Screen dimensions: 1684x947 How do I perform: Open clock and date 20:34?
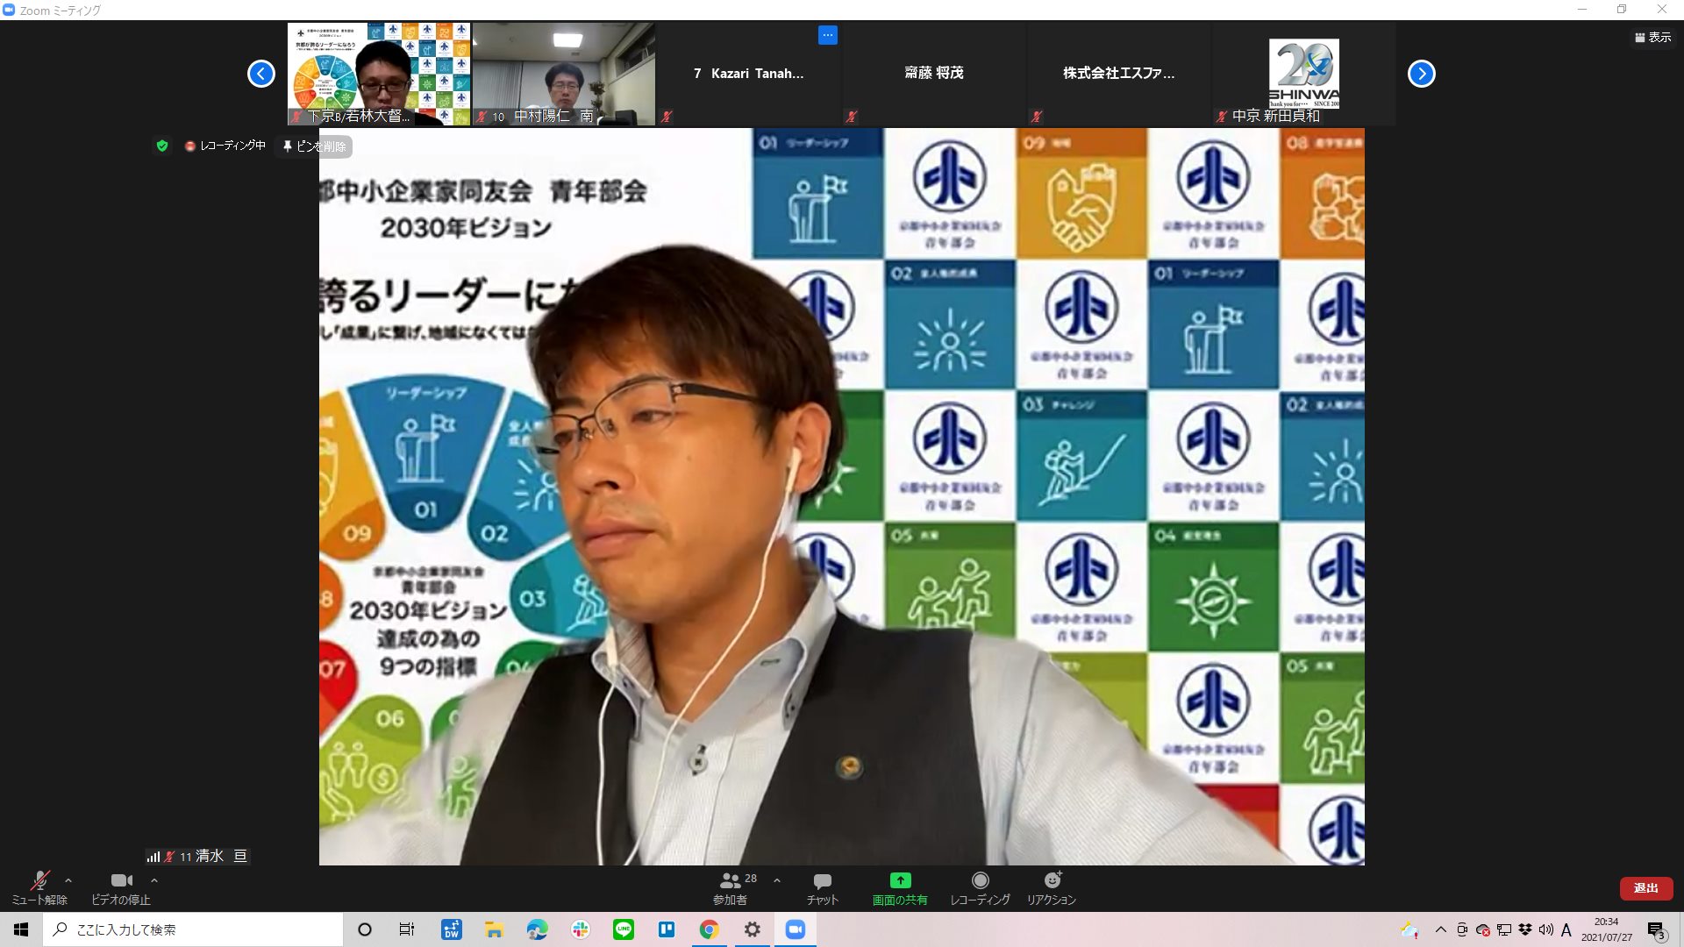[1607, 929]
